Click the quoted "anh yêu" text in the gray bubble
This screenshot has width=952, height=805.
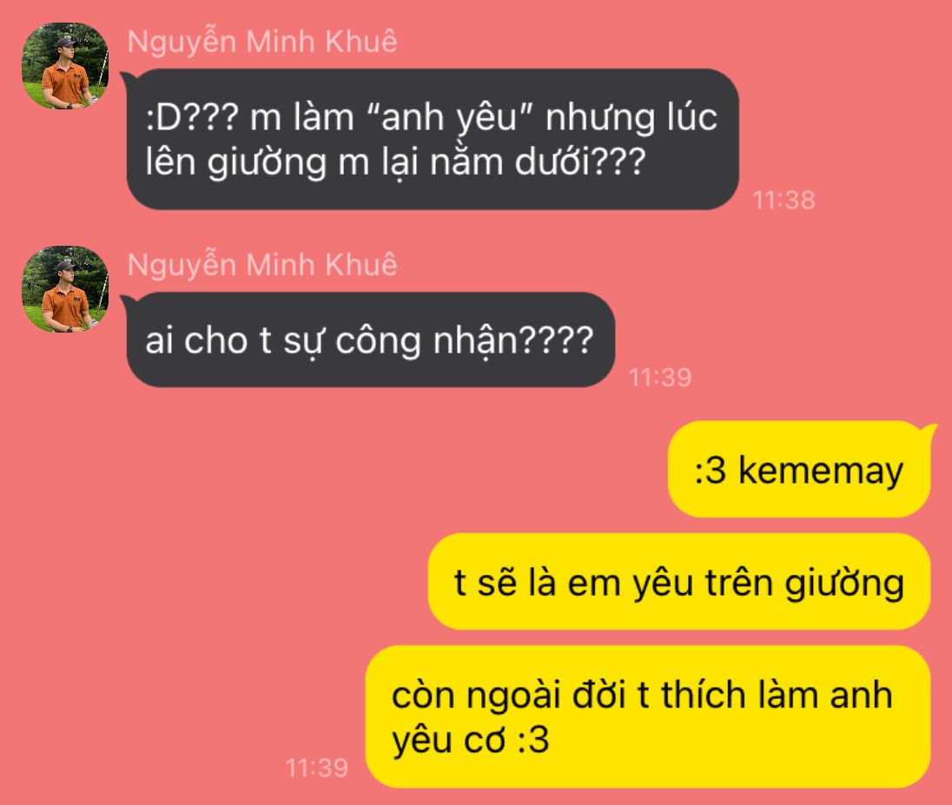[450, 118]
